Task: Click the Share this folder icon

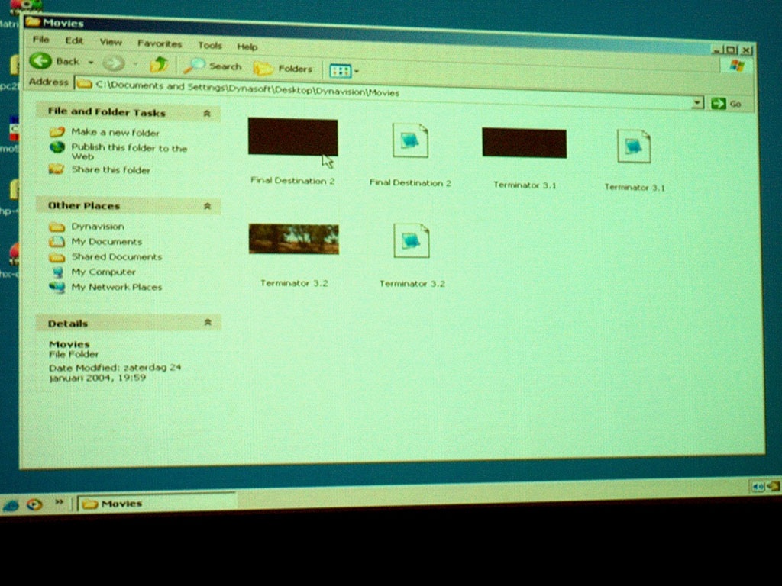Action: click(57, 169)
